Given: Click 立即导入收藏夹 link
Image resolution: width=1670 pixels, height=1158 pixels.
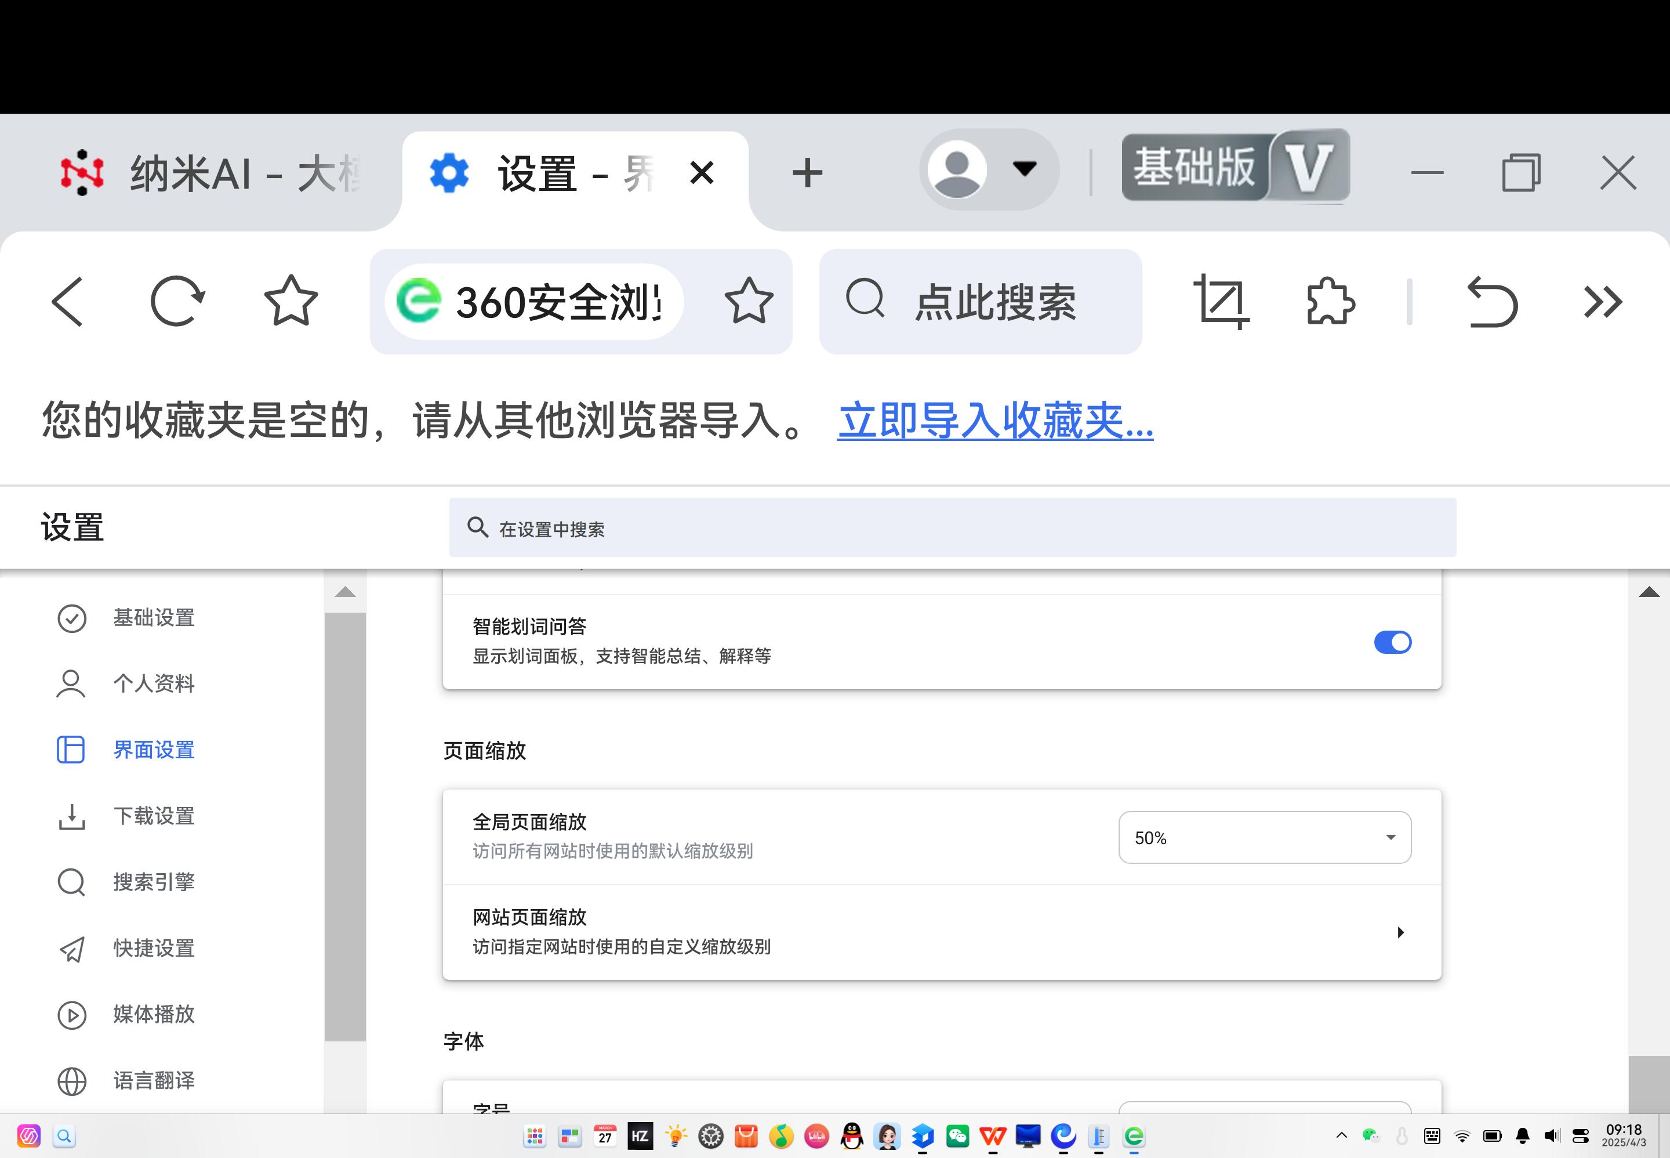Looking at the screenshot, I should [995, 421].
